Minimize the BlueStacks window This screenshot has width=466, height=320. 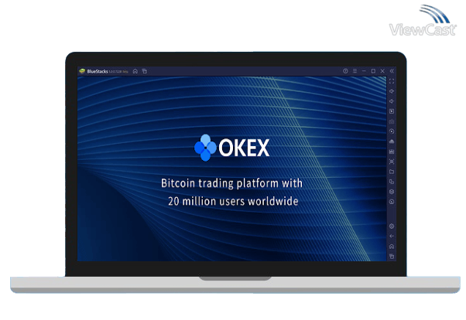tap(364, 71)
